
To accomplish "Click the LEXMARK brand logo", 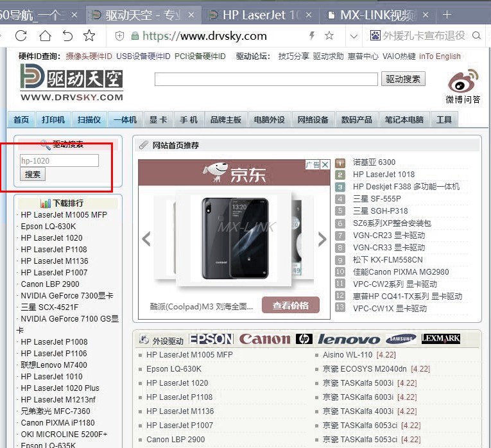I will [440, 338].
